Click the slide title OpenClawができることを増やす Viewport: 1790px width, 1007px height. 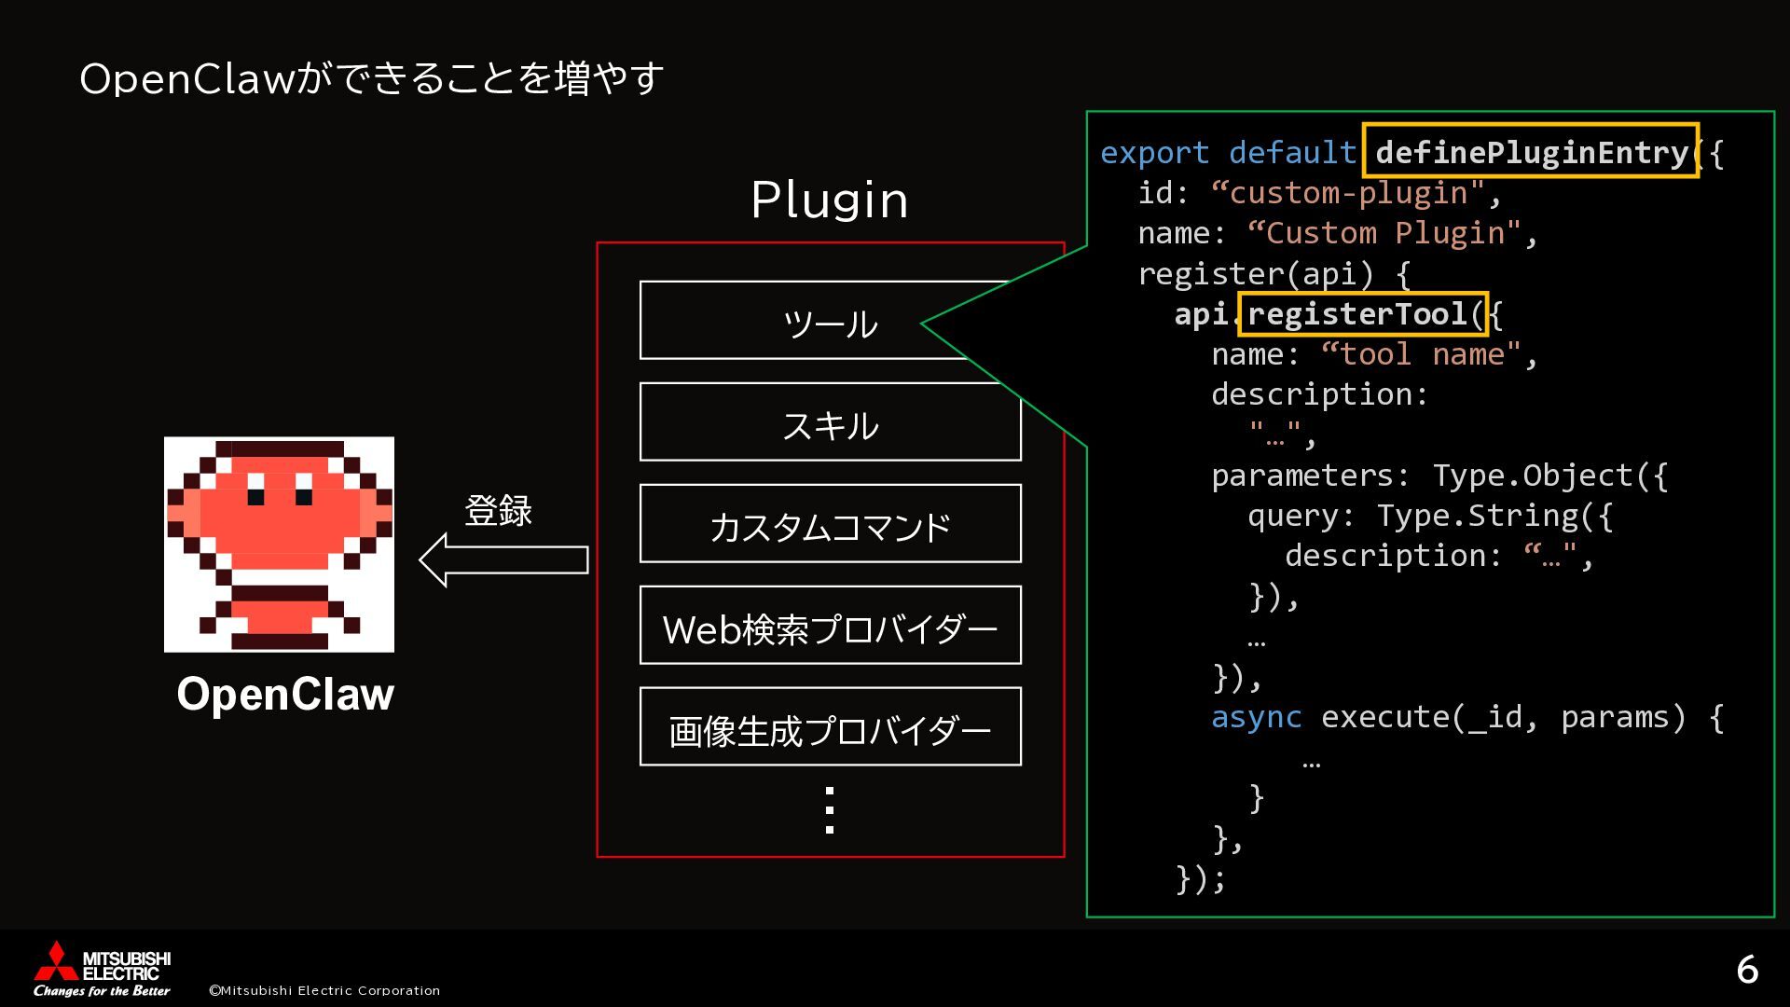click(371, 78)
